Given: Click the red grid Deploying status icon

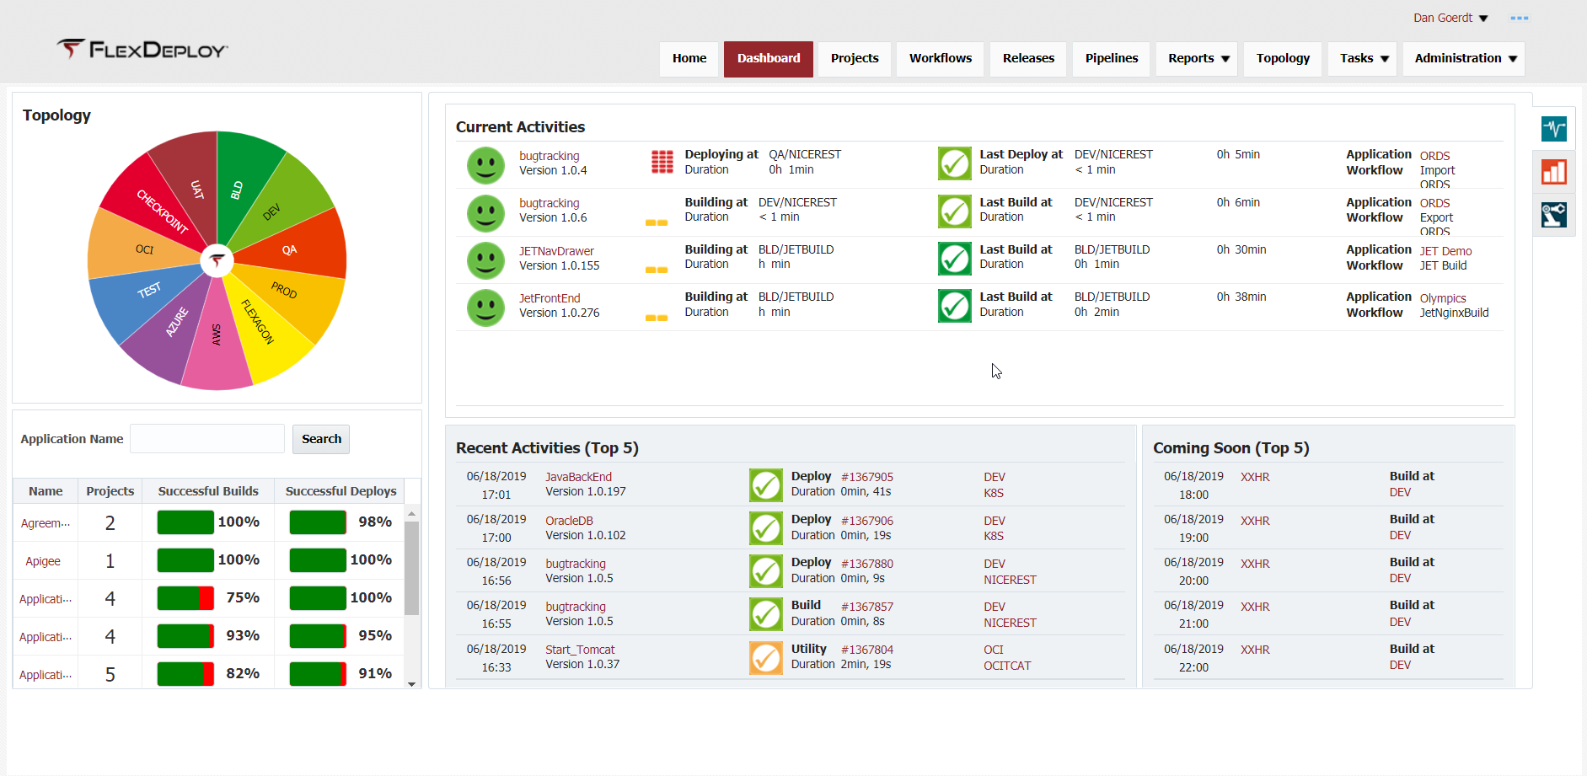Looking at the screenshot, I should pyautogui.click(x=662, y=161).
